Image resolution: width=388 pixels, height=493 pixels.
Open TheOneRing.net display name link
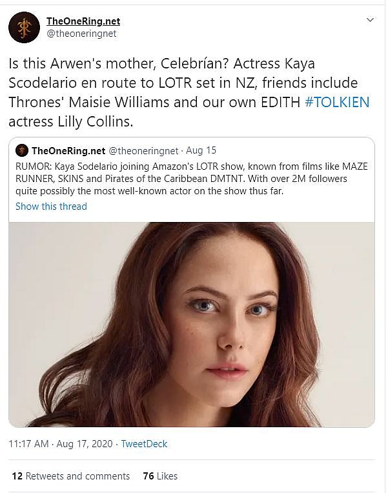point(83,21)
